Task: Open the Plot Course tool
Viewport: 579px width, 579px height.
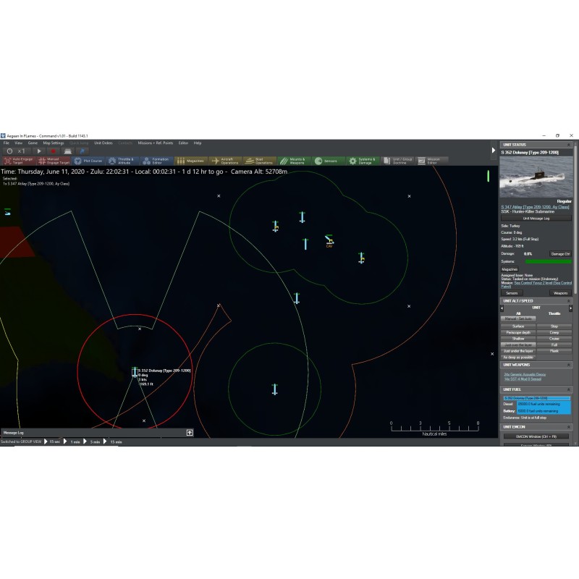Action: pyautogui.click(x=88, y=161)
